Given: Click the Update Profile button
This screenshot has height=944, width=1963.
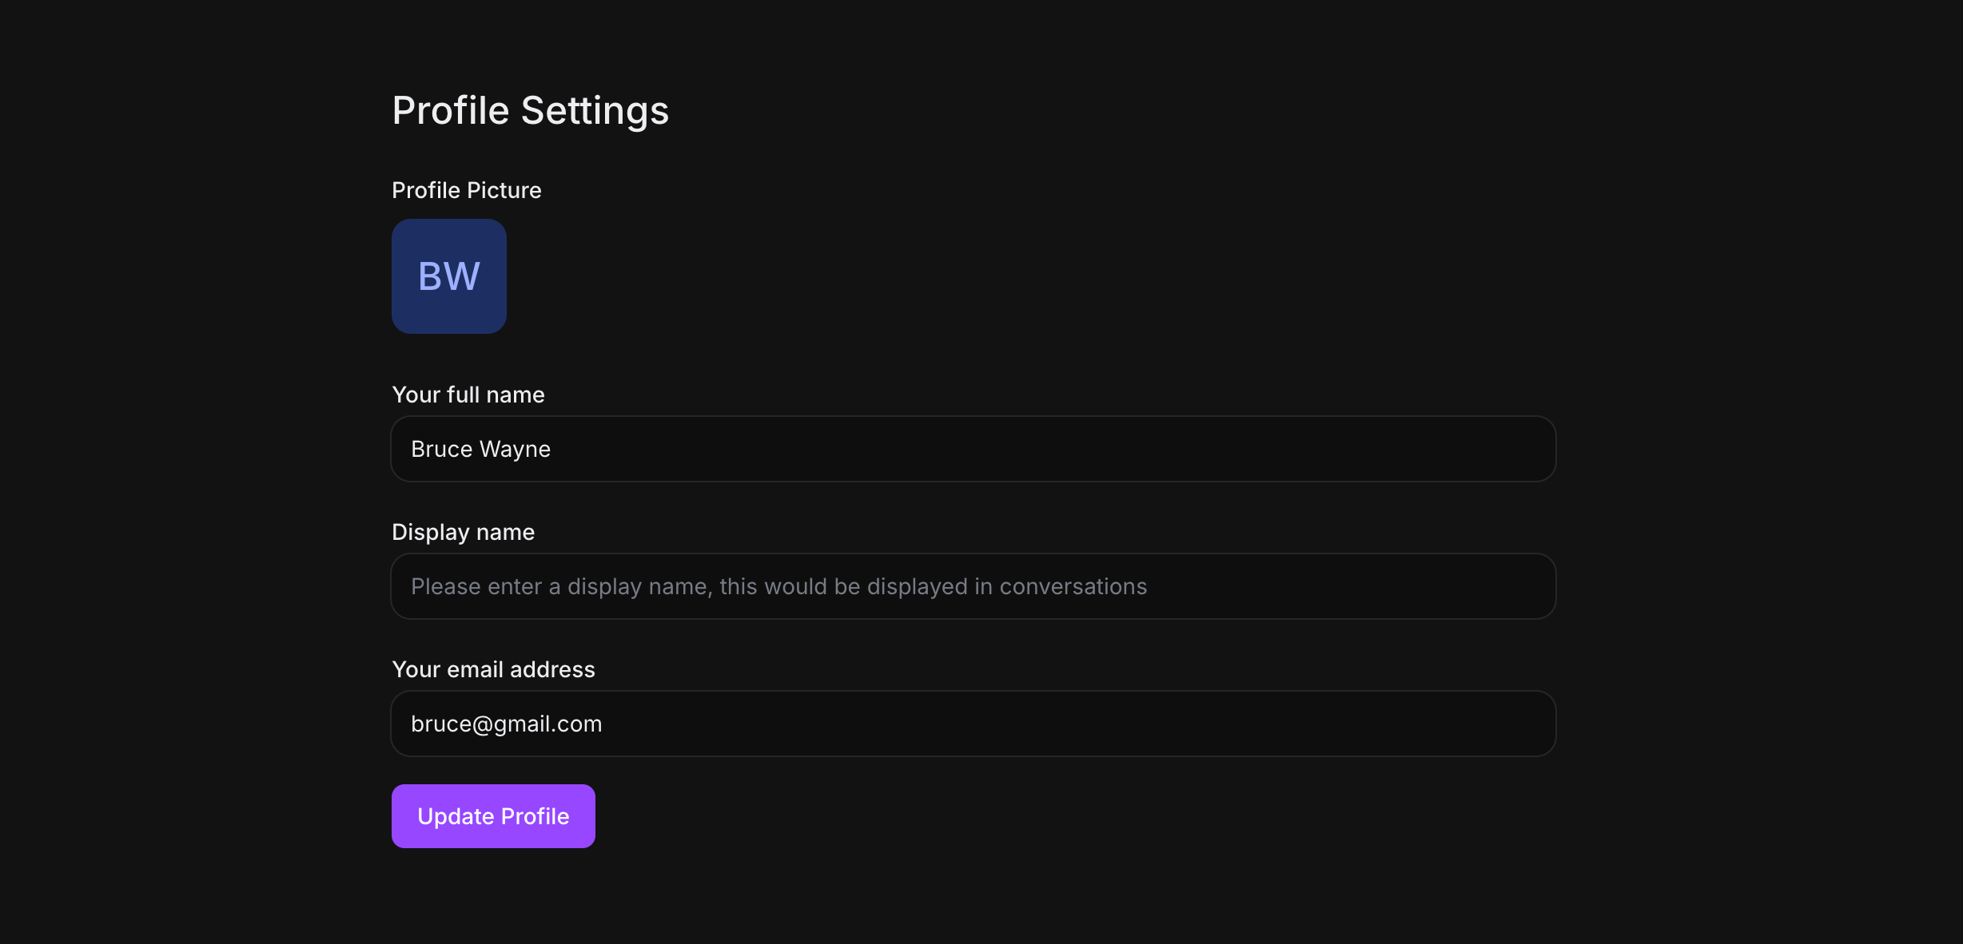Looking at the screenshot, I should click(493, 816).
